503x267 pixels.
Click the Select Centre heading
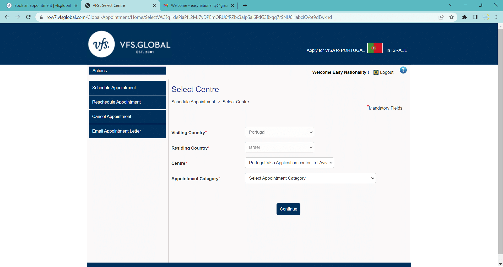(x=195, y=89)
